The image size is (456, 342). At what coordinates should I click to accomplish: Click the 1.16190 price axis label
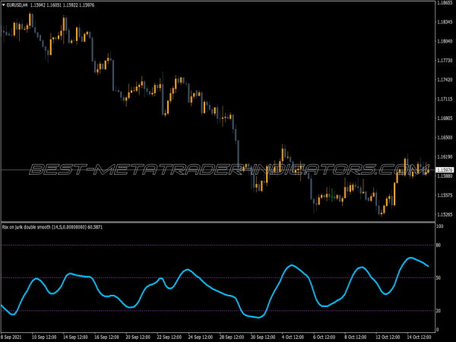tap(445, 157)
